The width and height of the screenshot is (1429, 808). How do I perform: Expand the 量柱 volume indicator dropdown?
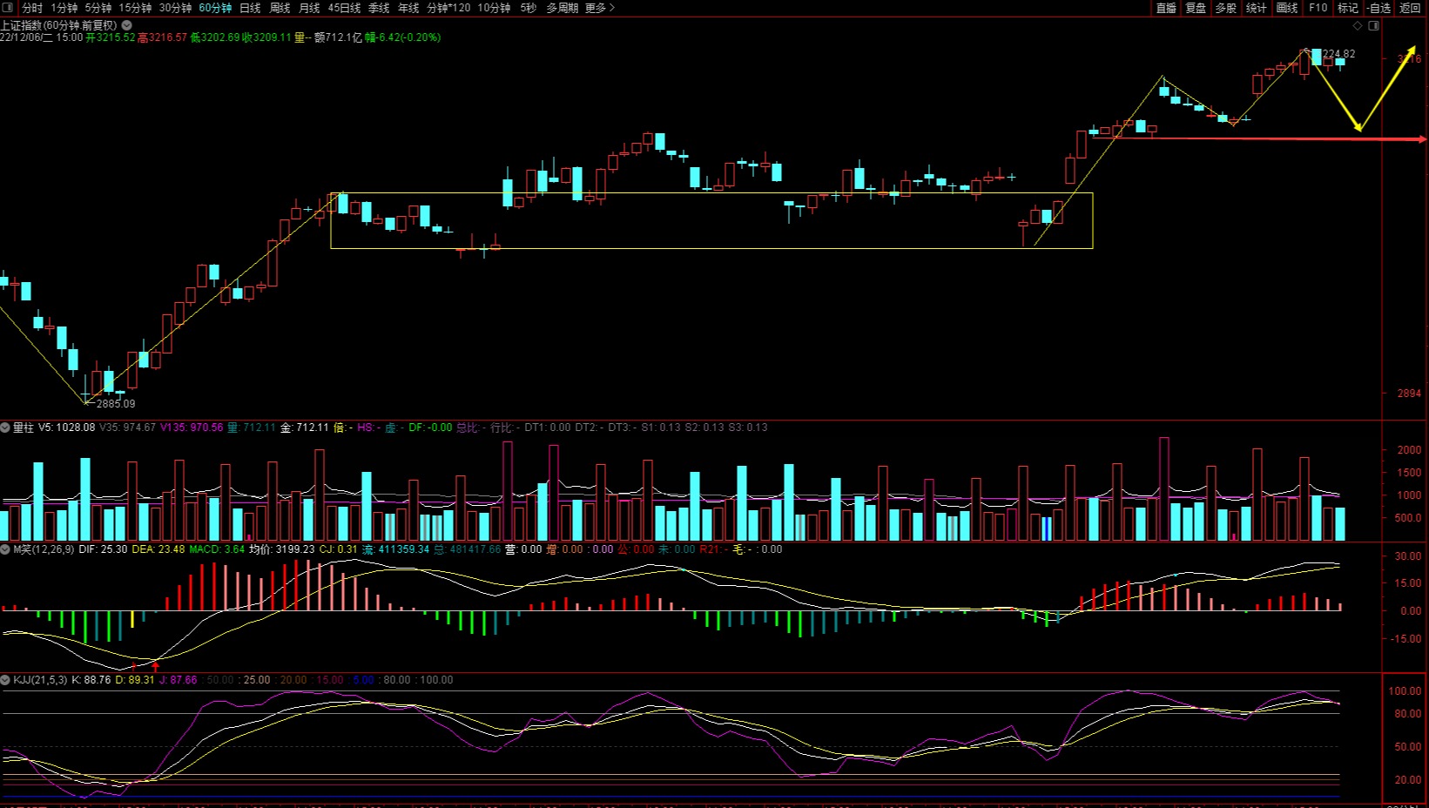pyautogui.click(x=5, y=428)
